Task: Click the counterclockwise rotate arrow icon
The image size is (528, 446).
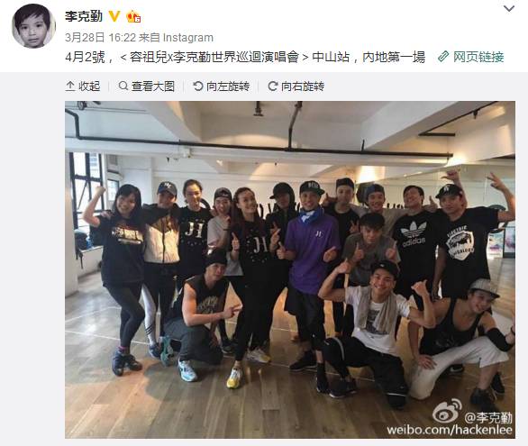Action: coord(198,86)
